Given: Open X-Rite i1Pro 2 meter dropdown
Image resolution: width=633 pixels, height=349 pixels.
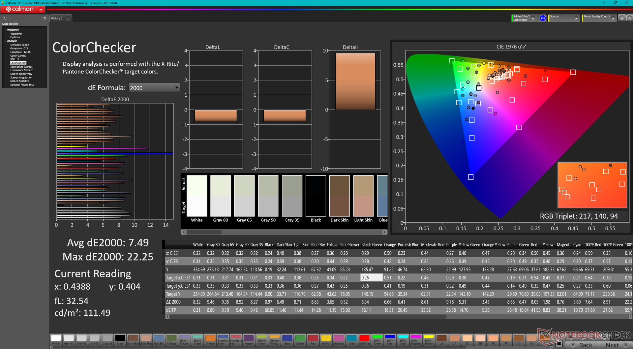Looking at the screenshot, I should click(533, 18).
